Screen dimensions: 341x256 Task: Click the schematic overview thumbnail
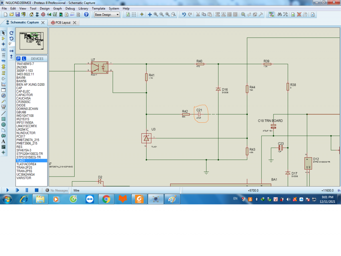pos(32,41)
